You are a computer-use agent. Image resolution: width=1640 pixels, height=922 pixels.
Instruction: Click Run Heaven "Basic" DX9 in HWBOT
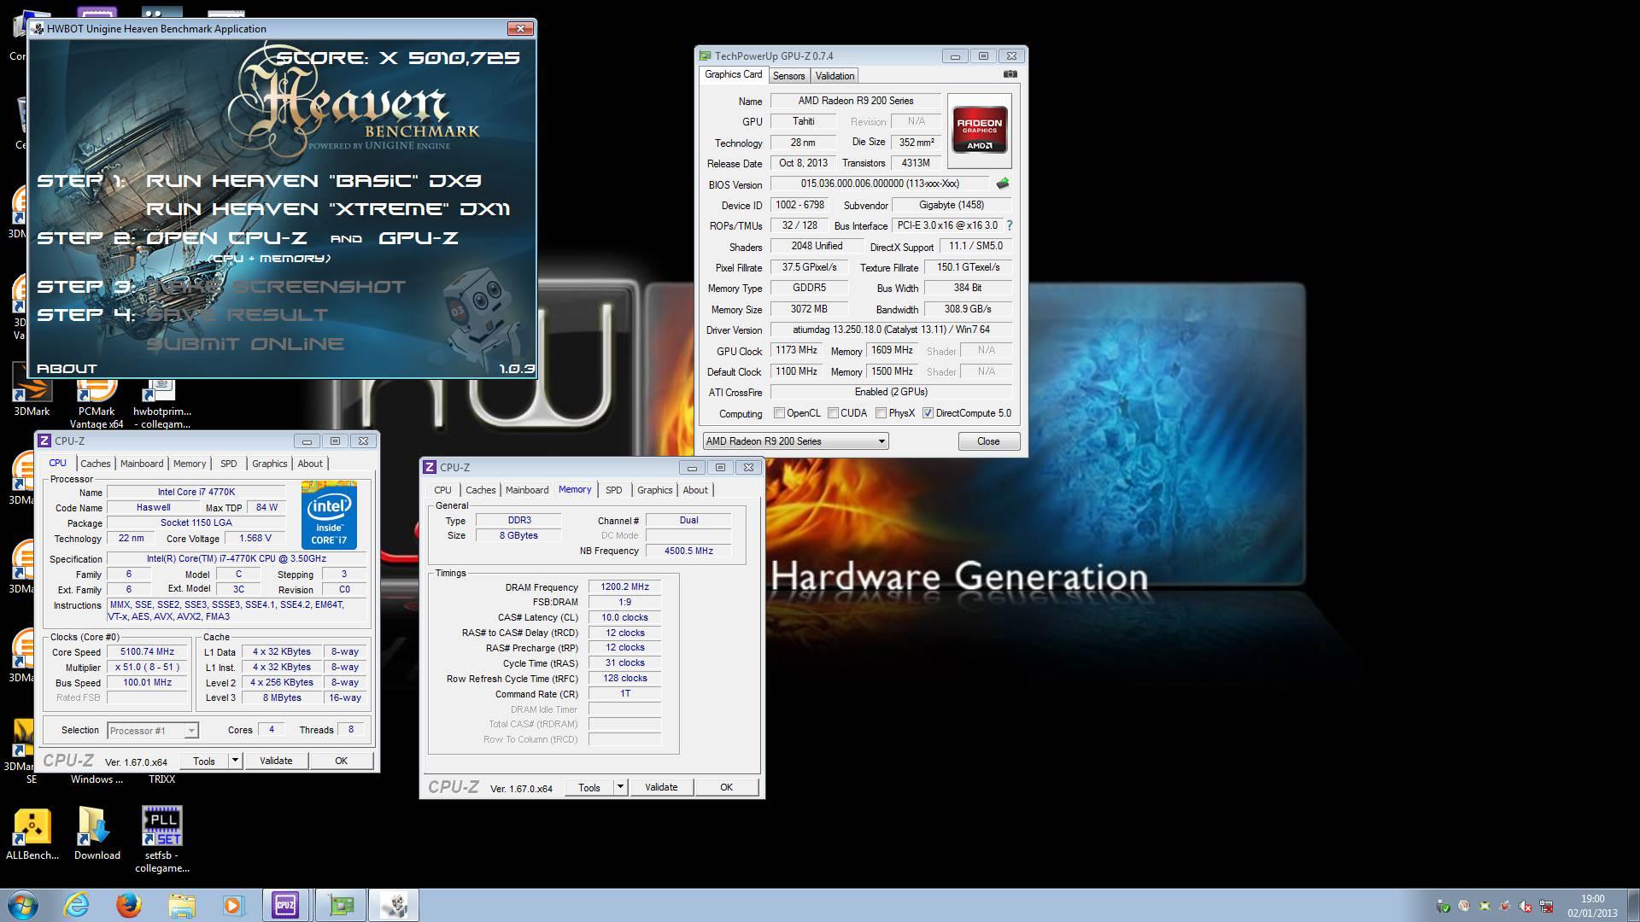pyautogui.click(x=313, y=180)
